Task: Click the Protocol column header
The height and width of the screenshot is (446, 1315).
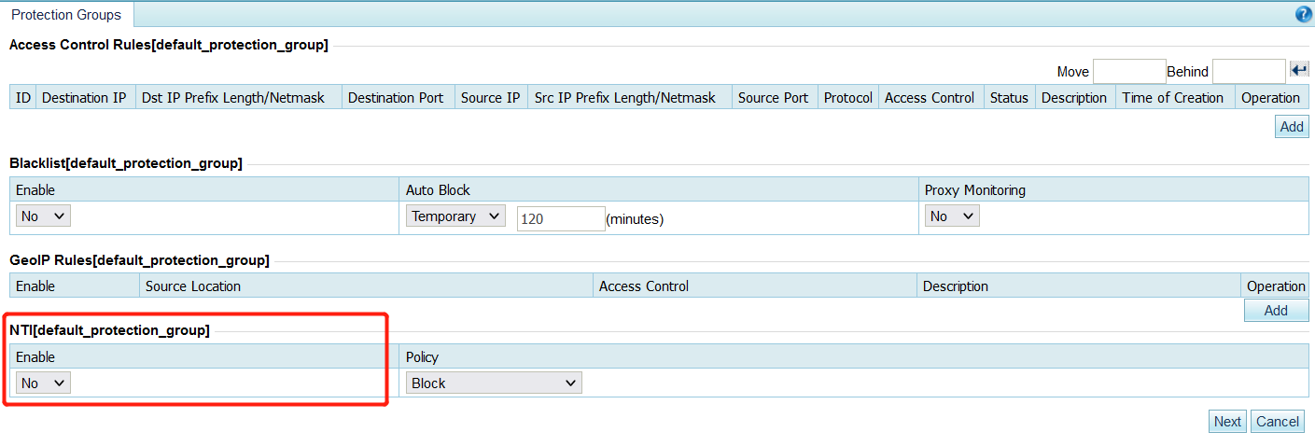Action: coord(847,98)
